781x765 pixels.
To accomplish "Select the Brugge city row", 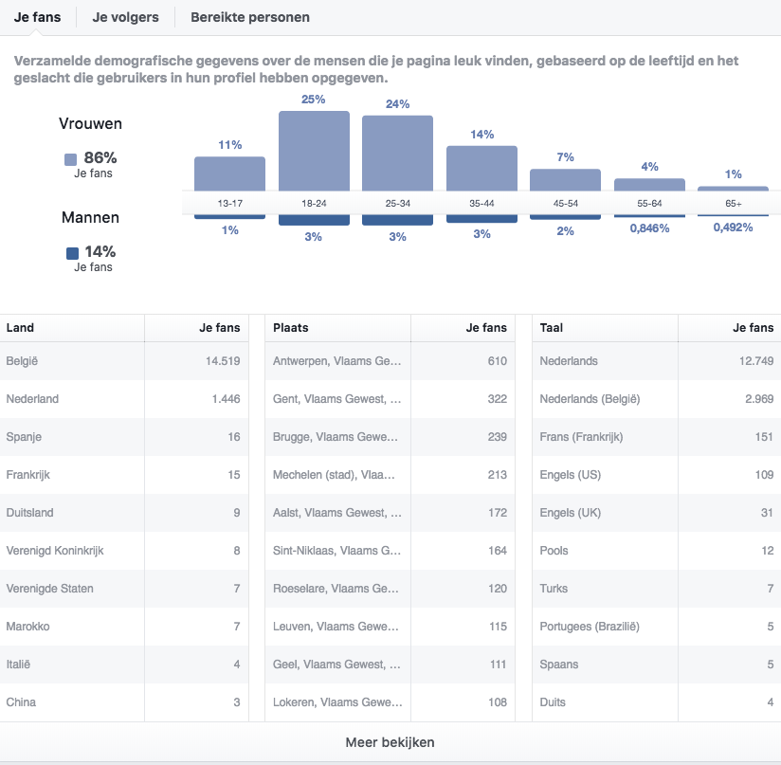I will [x=390, y=437].
